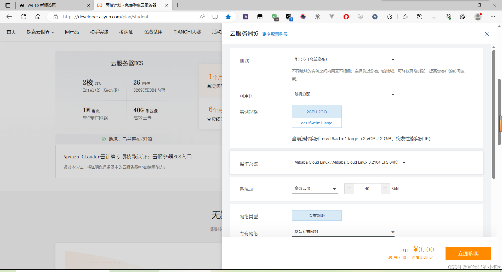The width and height of the screenshot is (502, 272).
Task: Open a new browser tab
Action: [x=178, y=5]
